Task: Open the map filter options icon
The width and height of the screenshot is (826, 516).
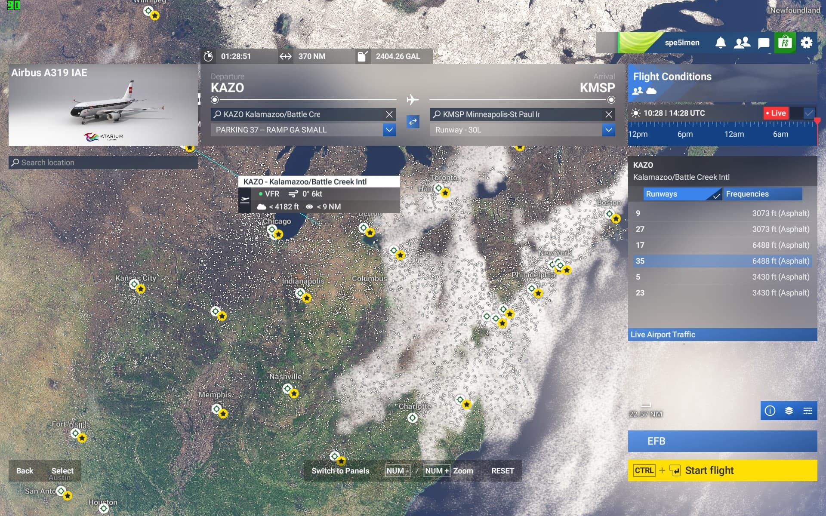Action: tap(808, 411)
